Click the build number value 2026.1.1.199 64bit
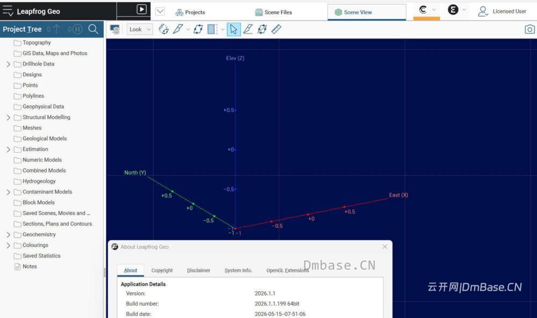537x318 pixels. [277, 303]
